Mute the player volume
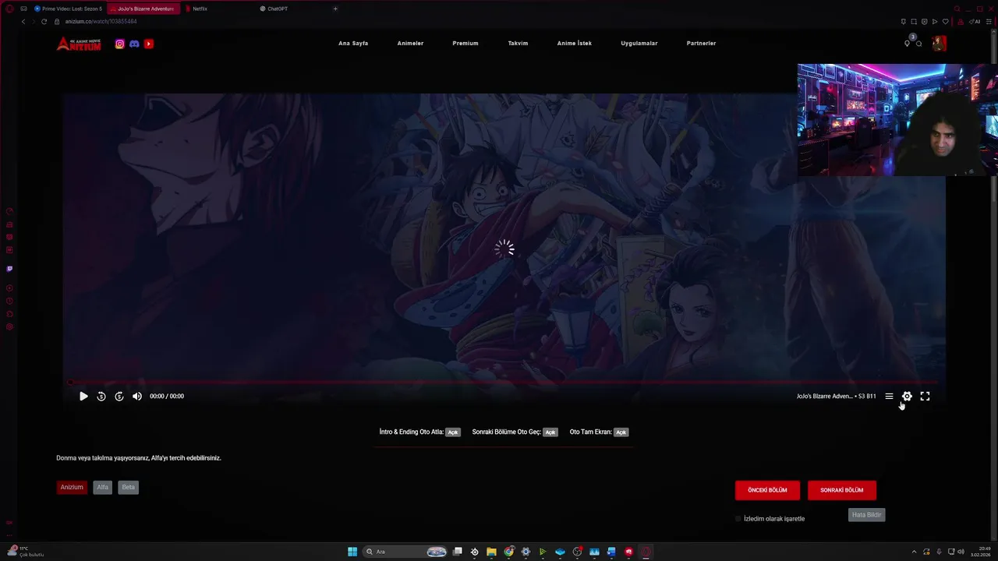This screenshot has width=998, height=561. 137,397
